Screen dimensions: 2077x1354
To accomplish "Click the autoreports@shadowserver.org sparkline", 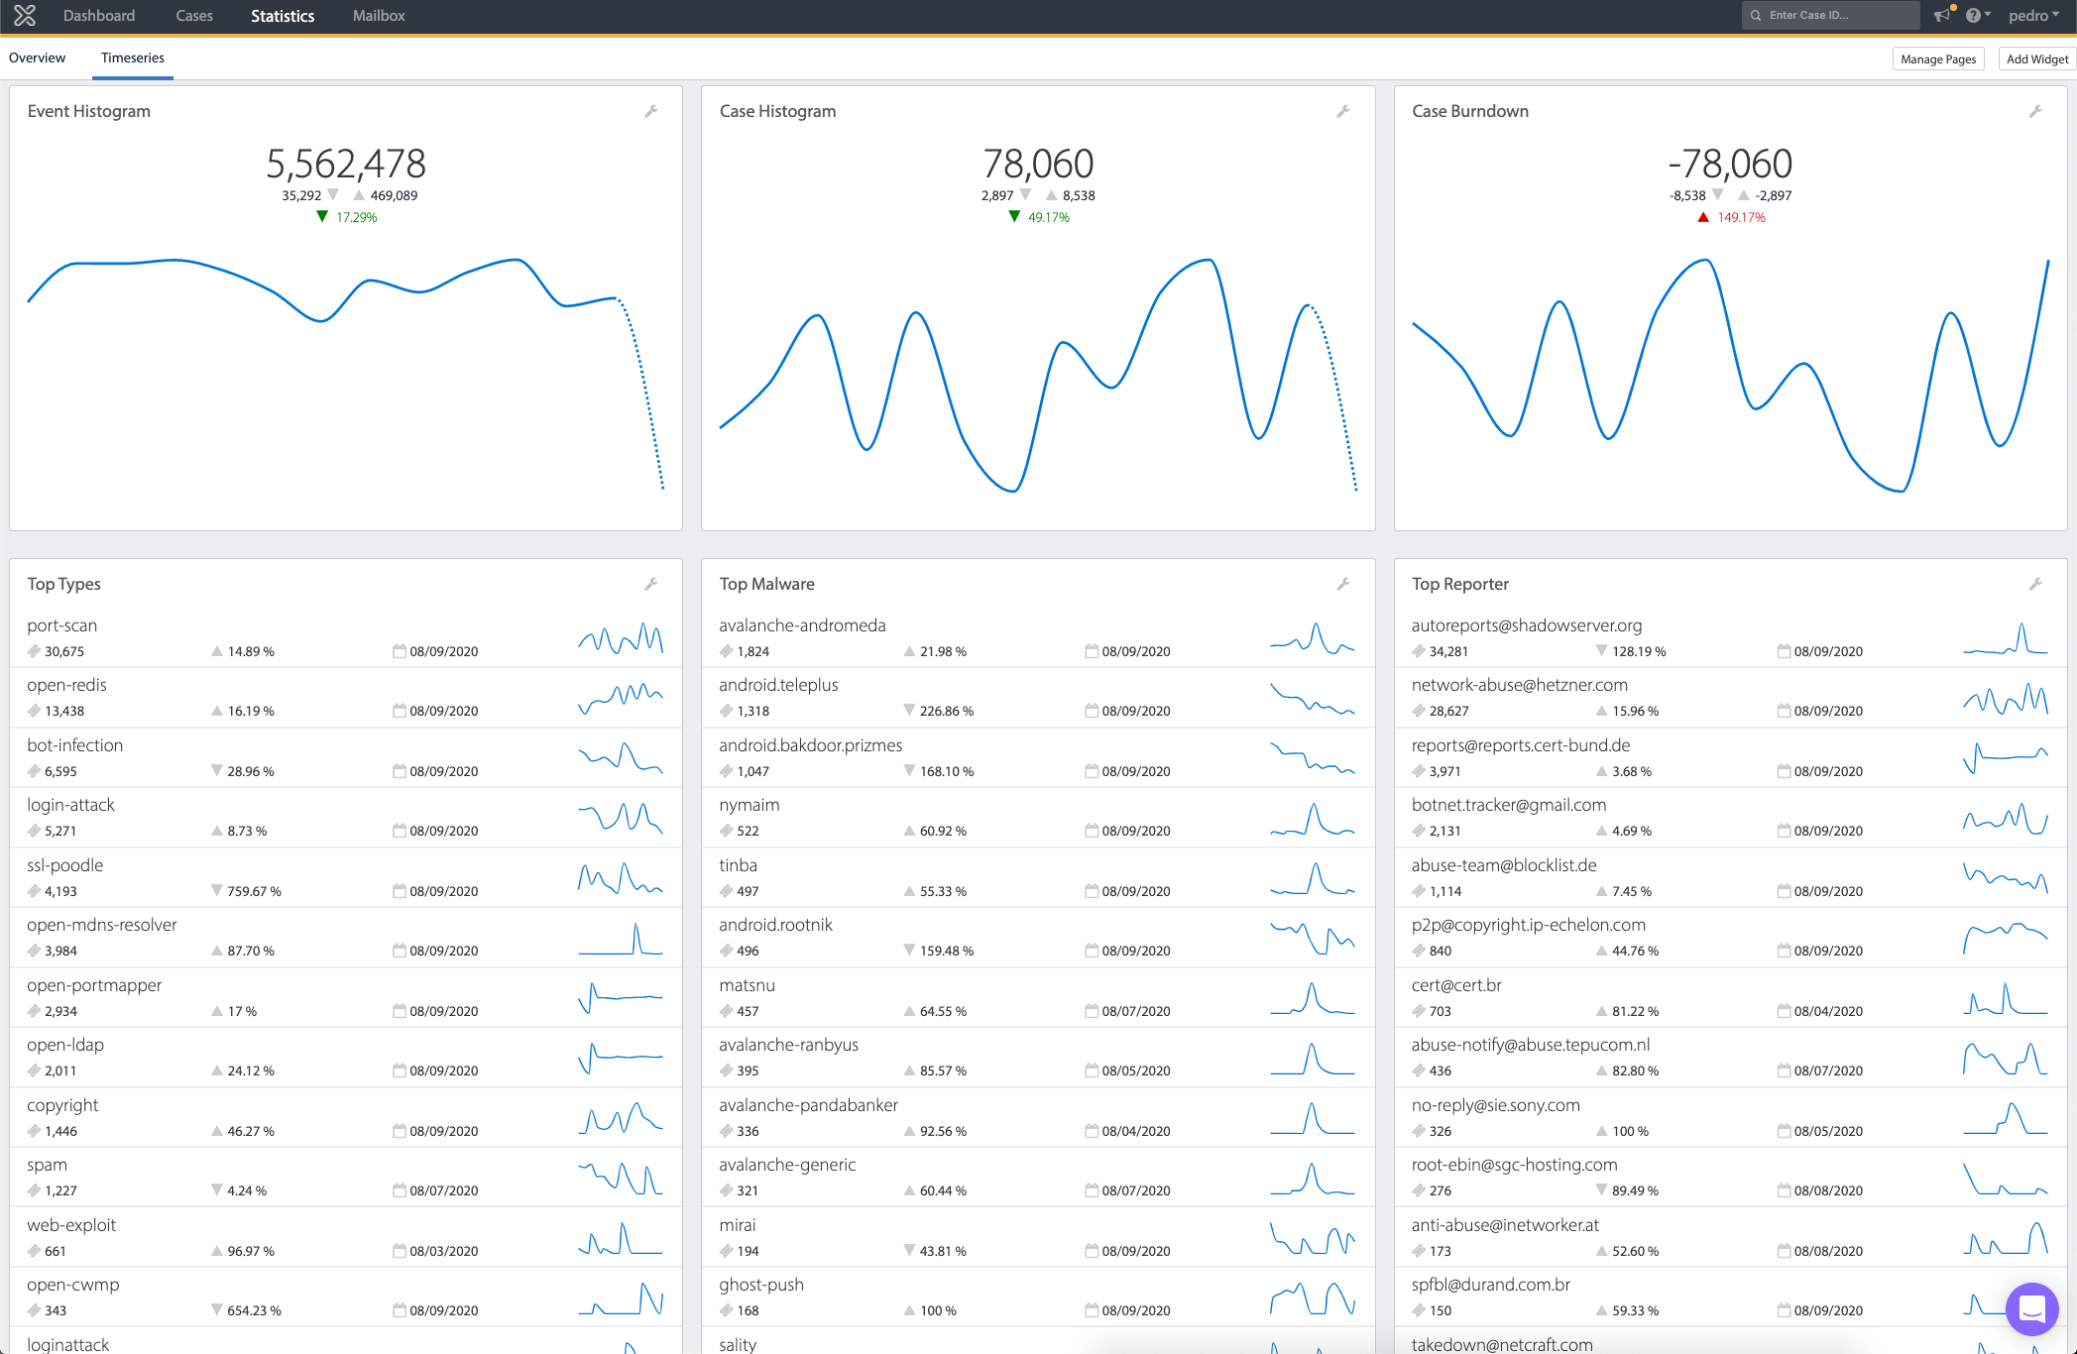I will 2005,637.
